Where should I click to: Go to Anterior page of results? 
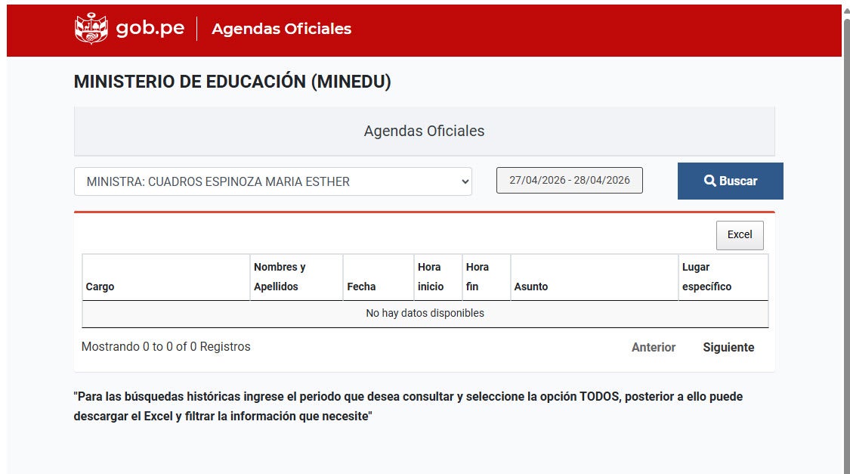coord(653,348)
